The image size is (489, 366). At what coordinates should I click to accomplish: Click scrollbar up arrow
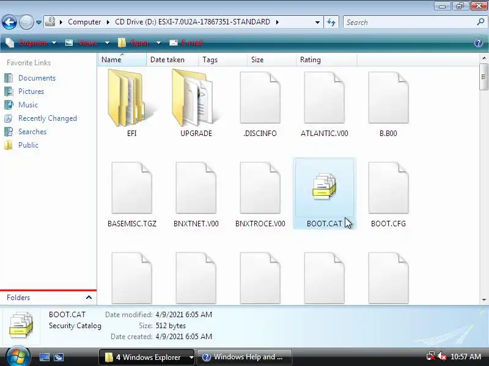[484, 58]
